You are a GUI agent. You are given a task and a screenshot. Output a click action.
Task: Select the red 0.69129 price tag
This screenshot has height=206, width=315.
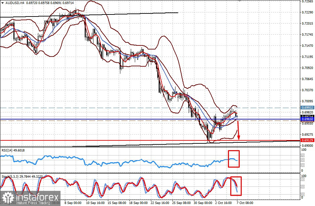click(307, 140)
